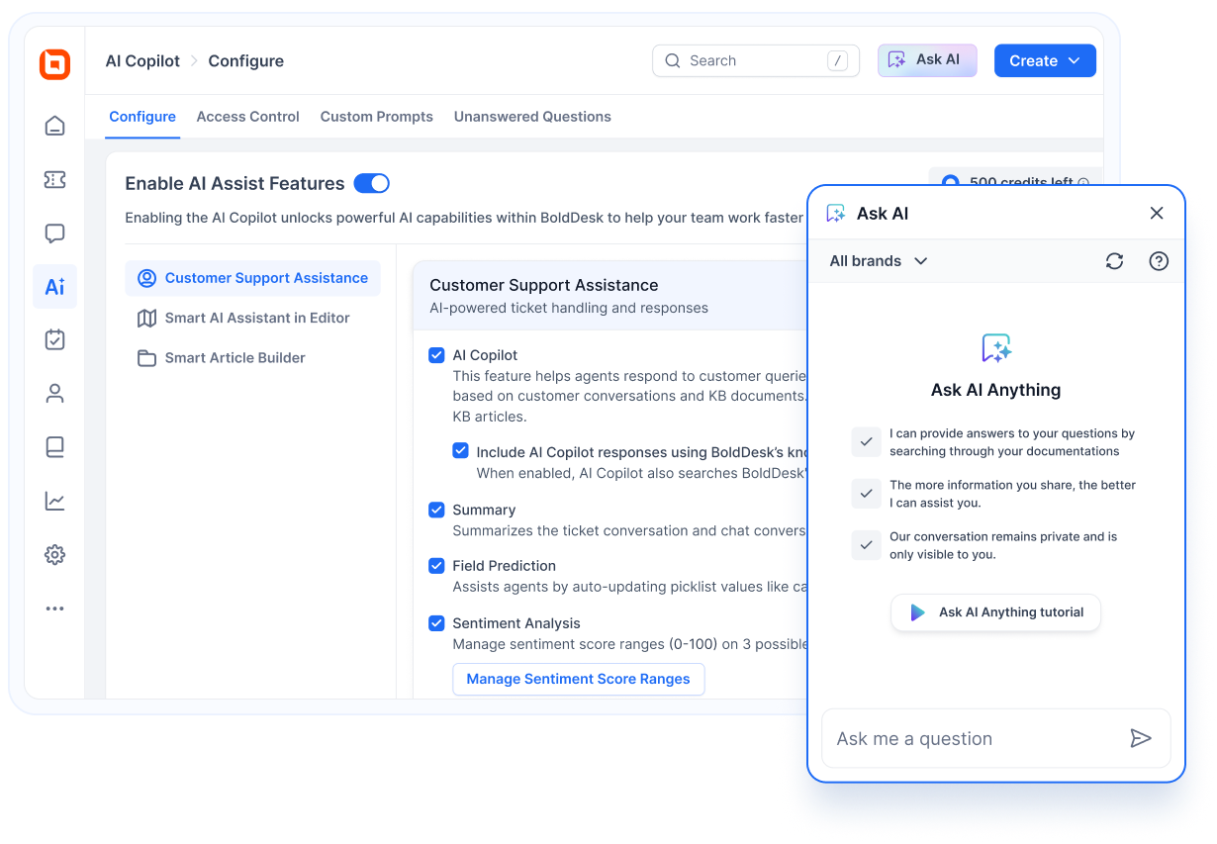Screen dimensions: 1217x844
Task: Uncheck Include AI Copilot responses checkbox
Action: [x=460, y=450]
